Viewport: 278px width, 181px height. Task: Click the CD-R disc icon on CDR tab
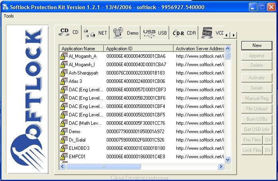click(x=178, y=33)
